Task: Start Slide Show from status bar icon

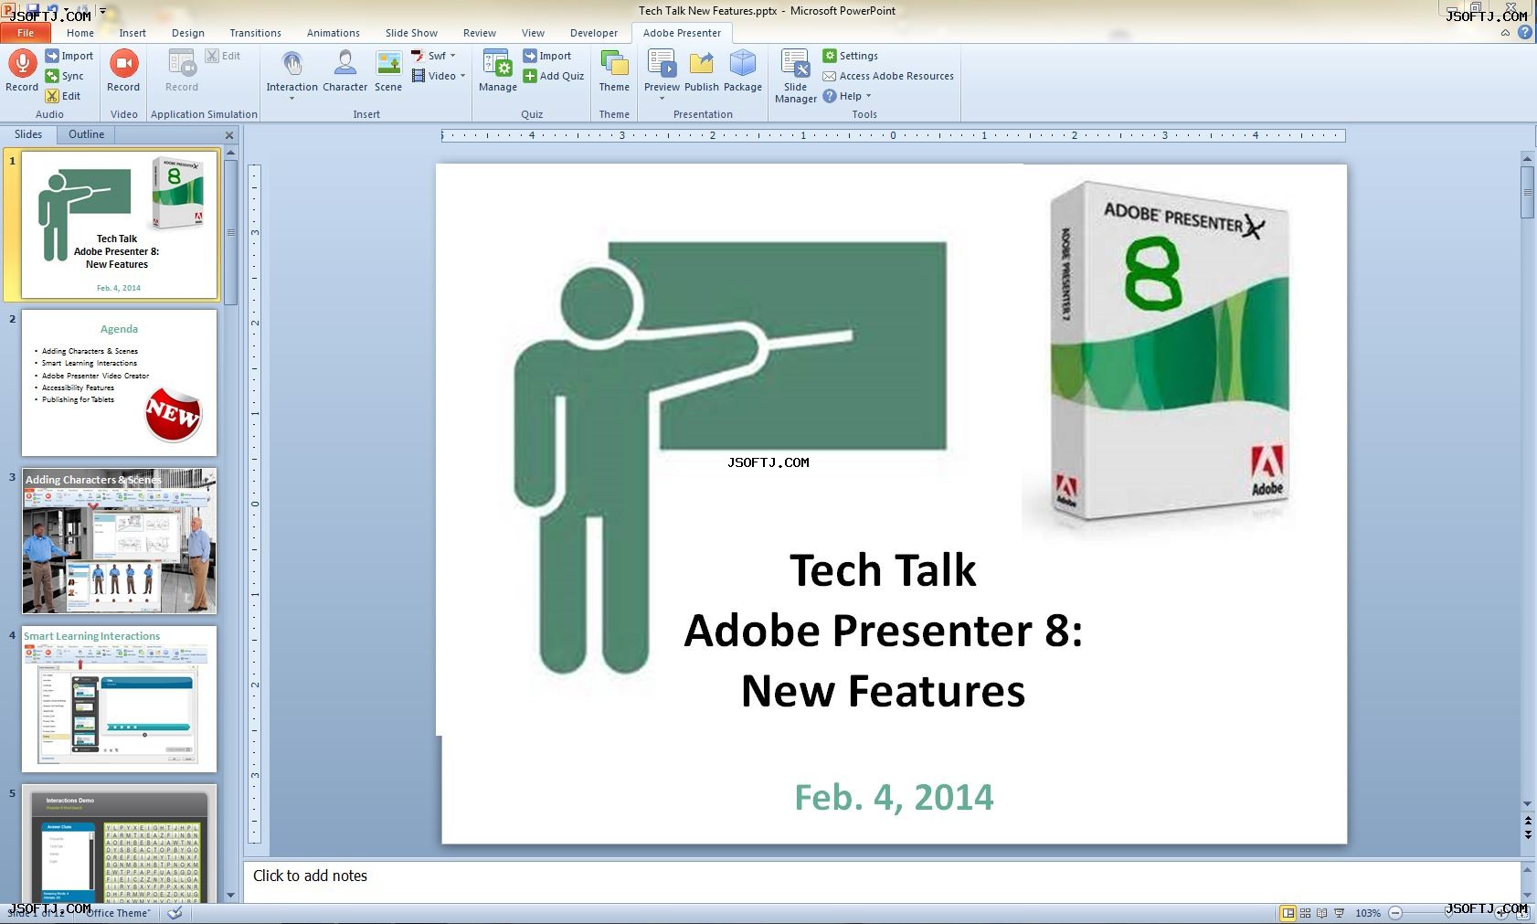Action: coord(1340,913)
